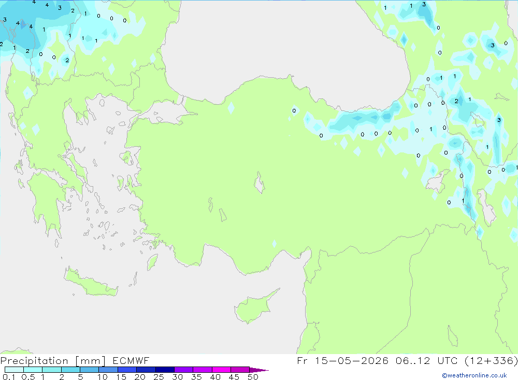Click the legend label "30"
This screenshot has width=518, height=380.
coord(177,377)
